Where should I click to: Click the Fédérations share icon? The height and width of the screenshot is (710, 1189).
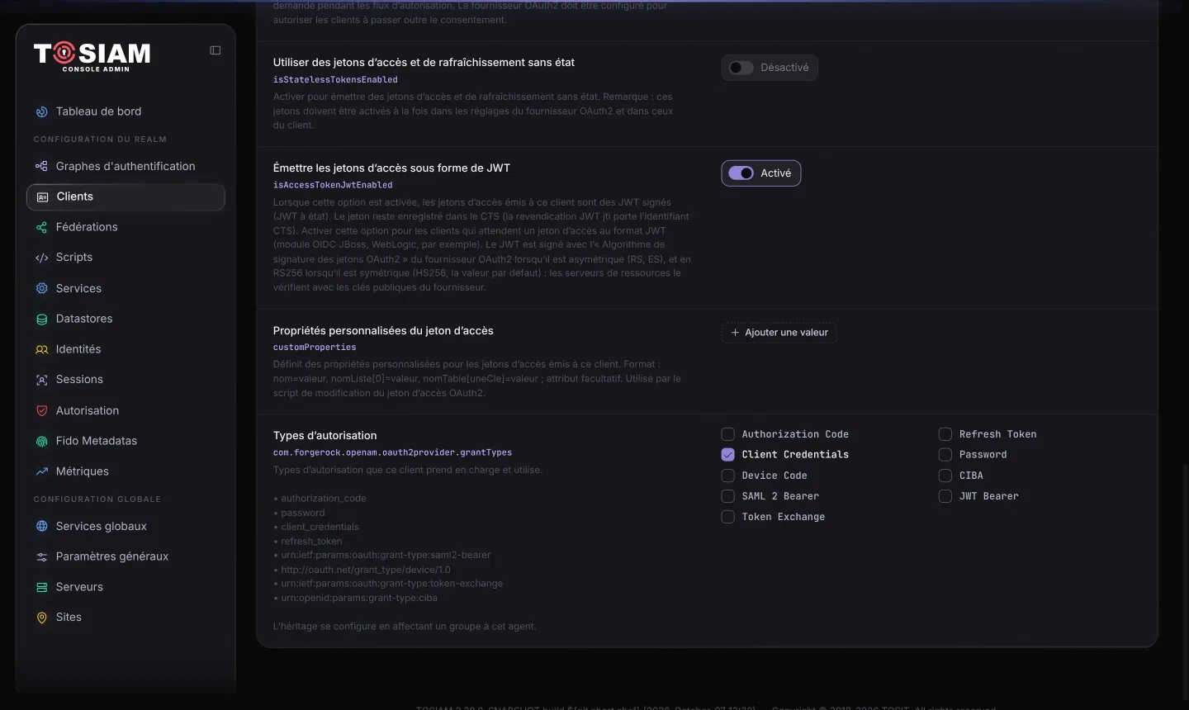coord(42,227)
